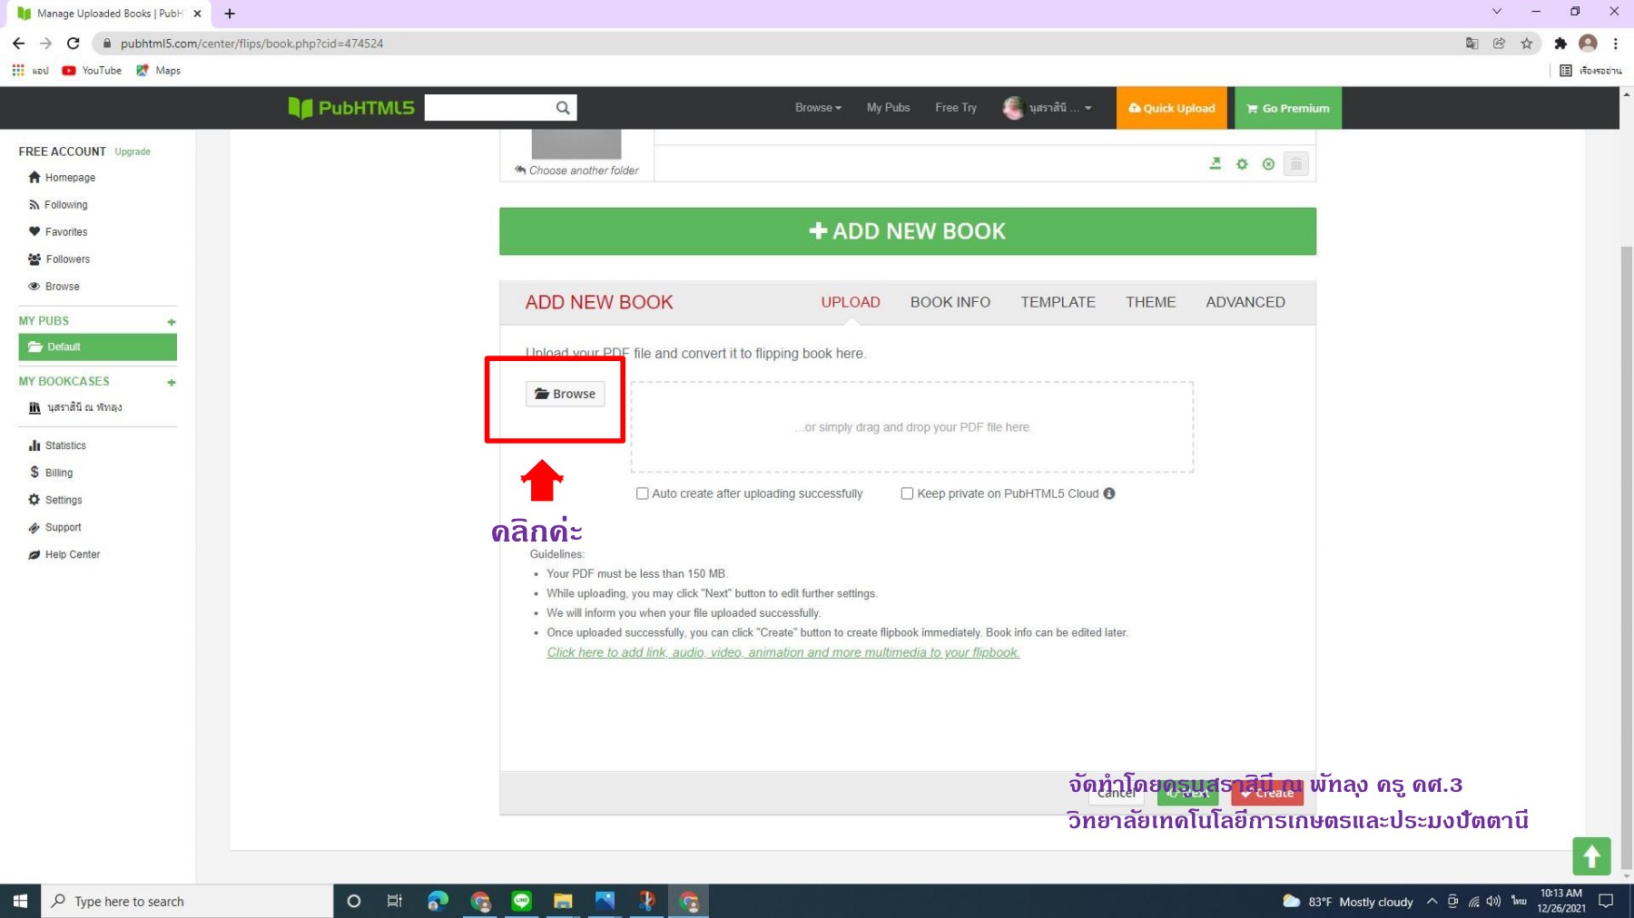Click the link to add multimedia to your flipbook

783,652
